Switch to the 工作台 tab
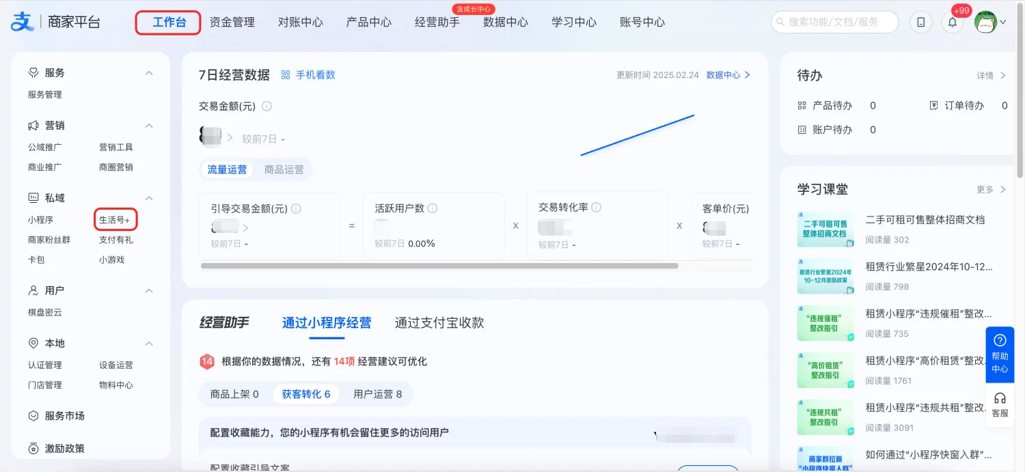 (169, 23)
